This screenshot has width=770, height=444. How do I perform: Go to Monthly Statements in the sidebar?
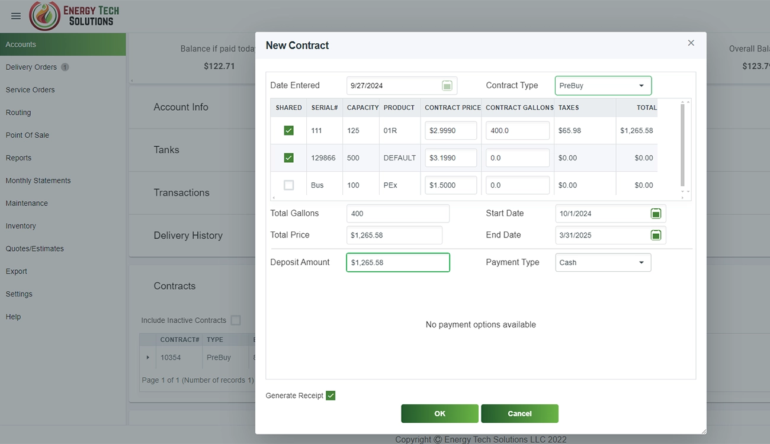(x=38, y=181)
